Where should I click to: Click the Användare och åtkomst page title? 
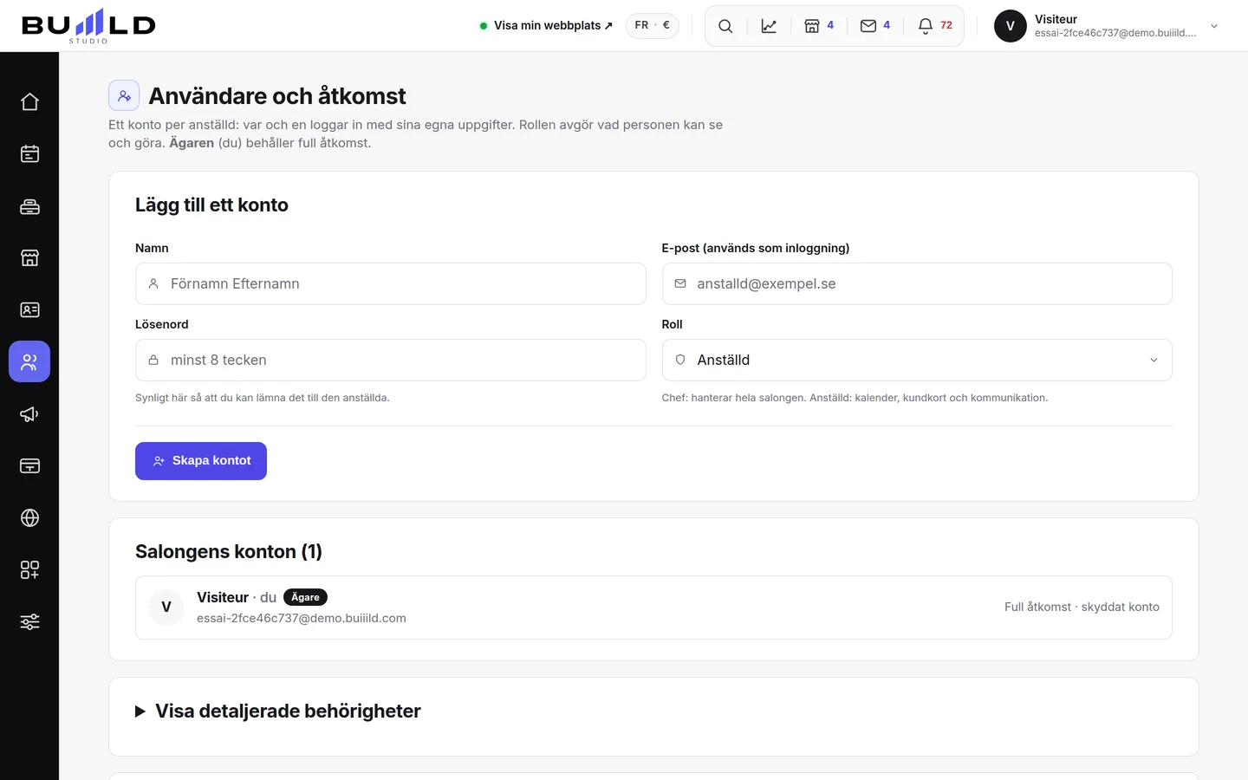pos(277,96)
